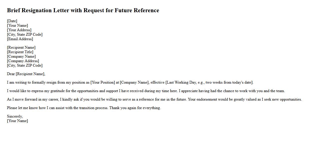
Task: Select the [Your Name] line under the date
Action: click(x=17, y=25)
